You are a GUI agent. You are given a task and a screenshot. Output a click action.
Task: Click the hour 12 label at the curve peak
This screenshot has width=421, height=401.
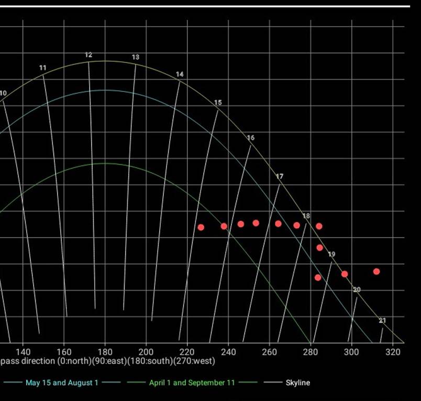tap(88, 55)
